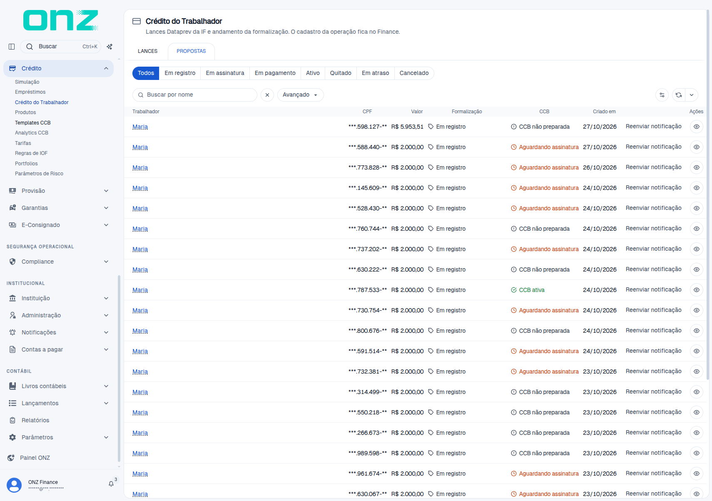This screenshot has width=712, height=501.
Task: Filter by Em pagamento status
Action: (x=275, y=73)
